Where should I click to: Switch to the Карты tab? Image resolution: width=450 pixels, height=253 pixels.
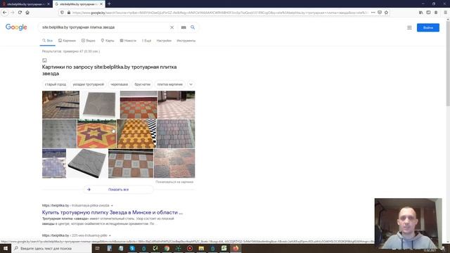[108, 41]
